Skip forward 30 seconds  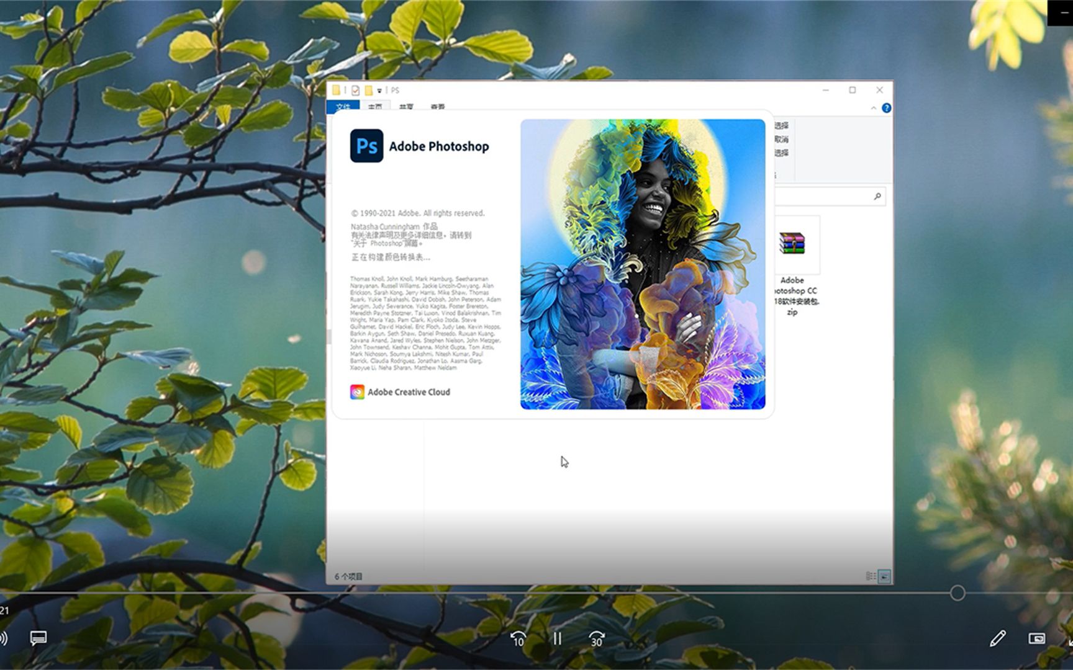(x=596, y=638)
